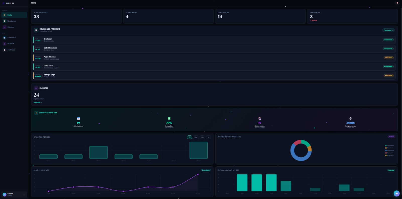Open Calendario from the sidebar

pyautogui.click(x=14, y=38)
